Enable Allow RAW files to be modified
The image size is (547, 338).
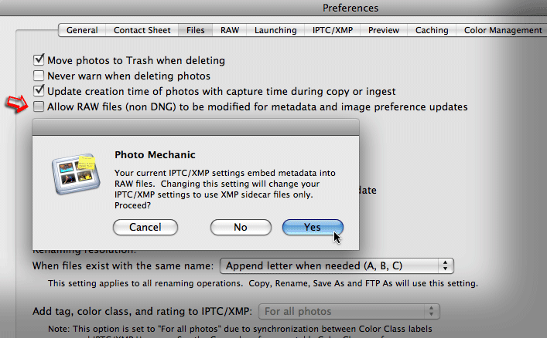pos(39,106)
